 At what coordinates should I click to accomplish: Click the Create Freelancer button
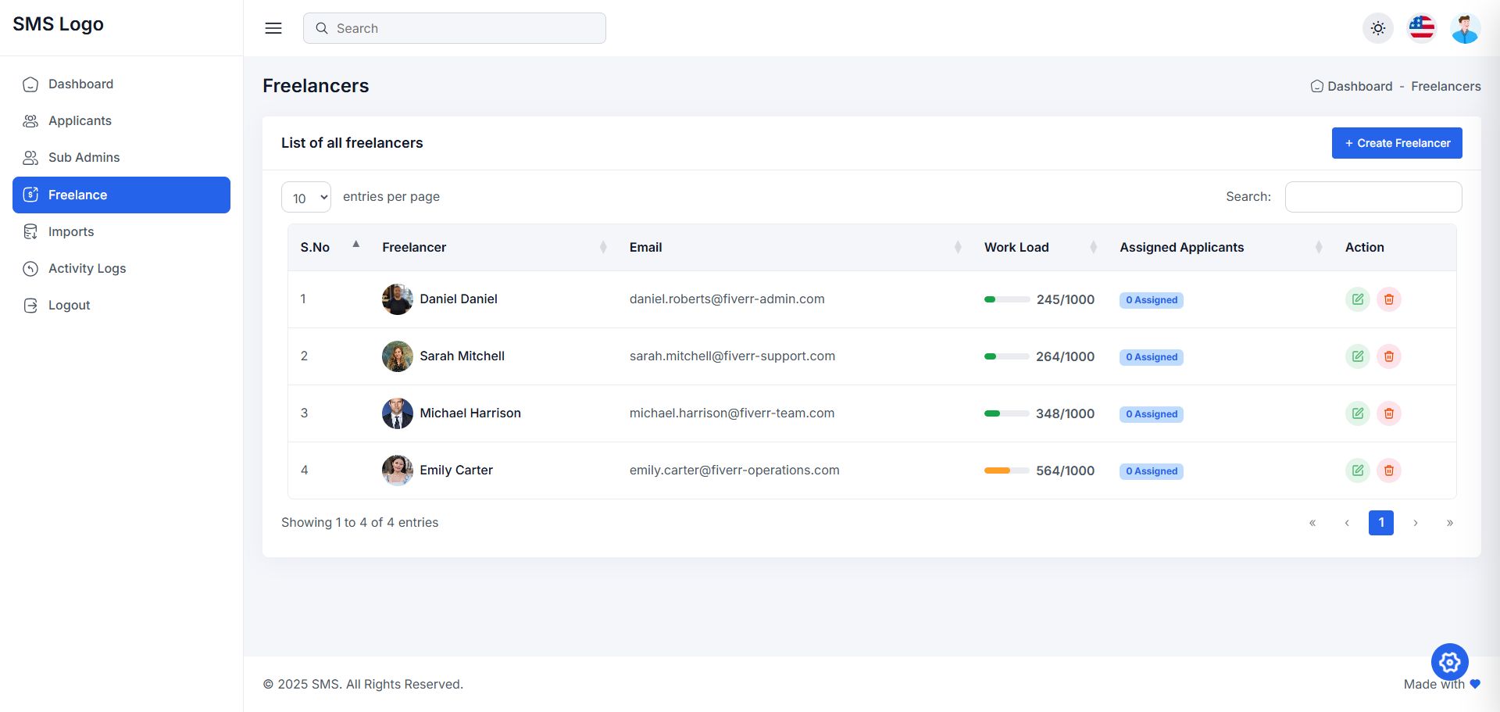1397,143
